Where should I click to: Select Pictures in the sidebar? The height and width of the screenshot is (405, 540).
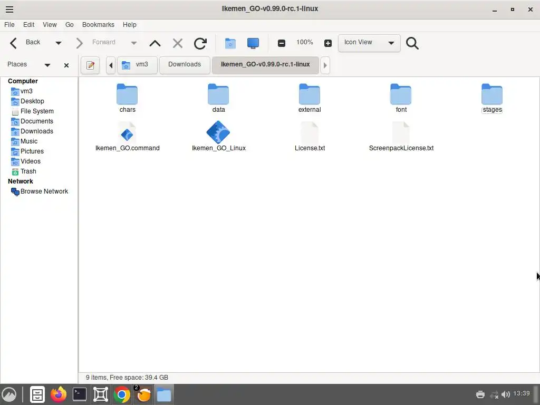pos(27,151)
